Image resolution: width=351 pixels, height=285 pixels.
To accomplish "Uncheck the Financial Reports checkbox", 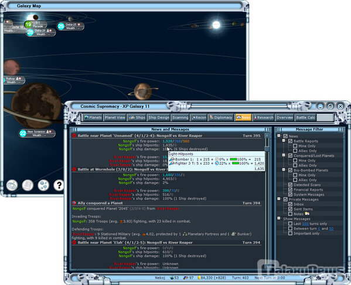I will pyautogui.click(x=290, y=189).
